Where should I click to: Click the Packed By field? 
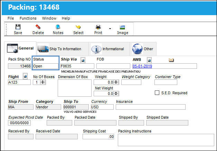pyautogui.click(x=59, y=123)
